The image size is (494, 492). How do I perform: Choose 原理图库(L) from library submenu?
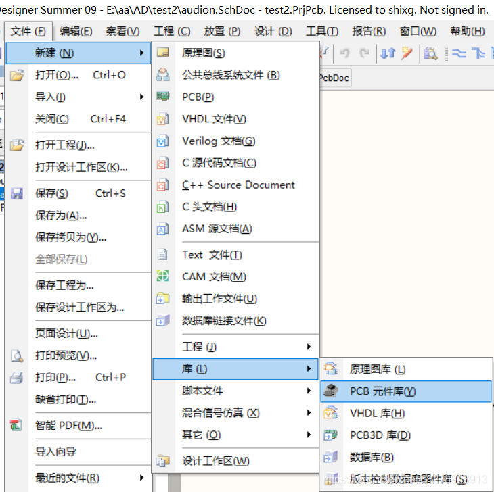pyautogui.click(x=378, y=369)
